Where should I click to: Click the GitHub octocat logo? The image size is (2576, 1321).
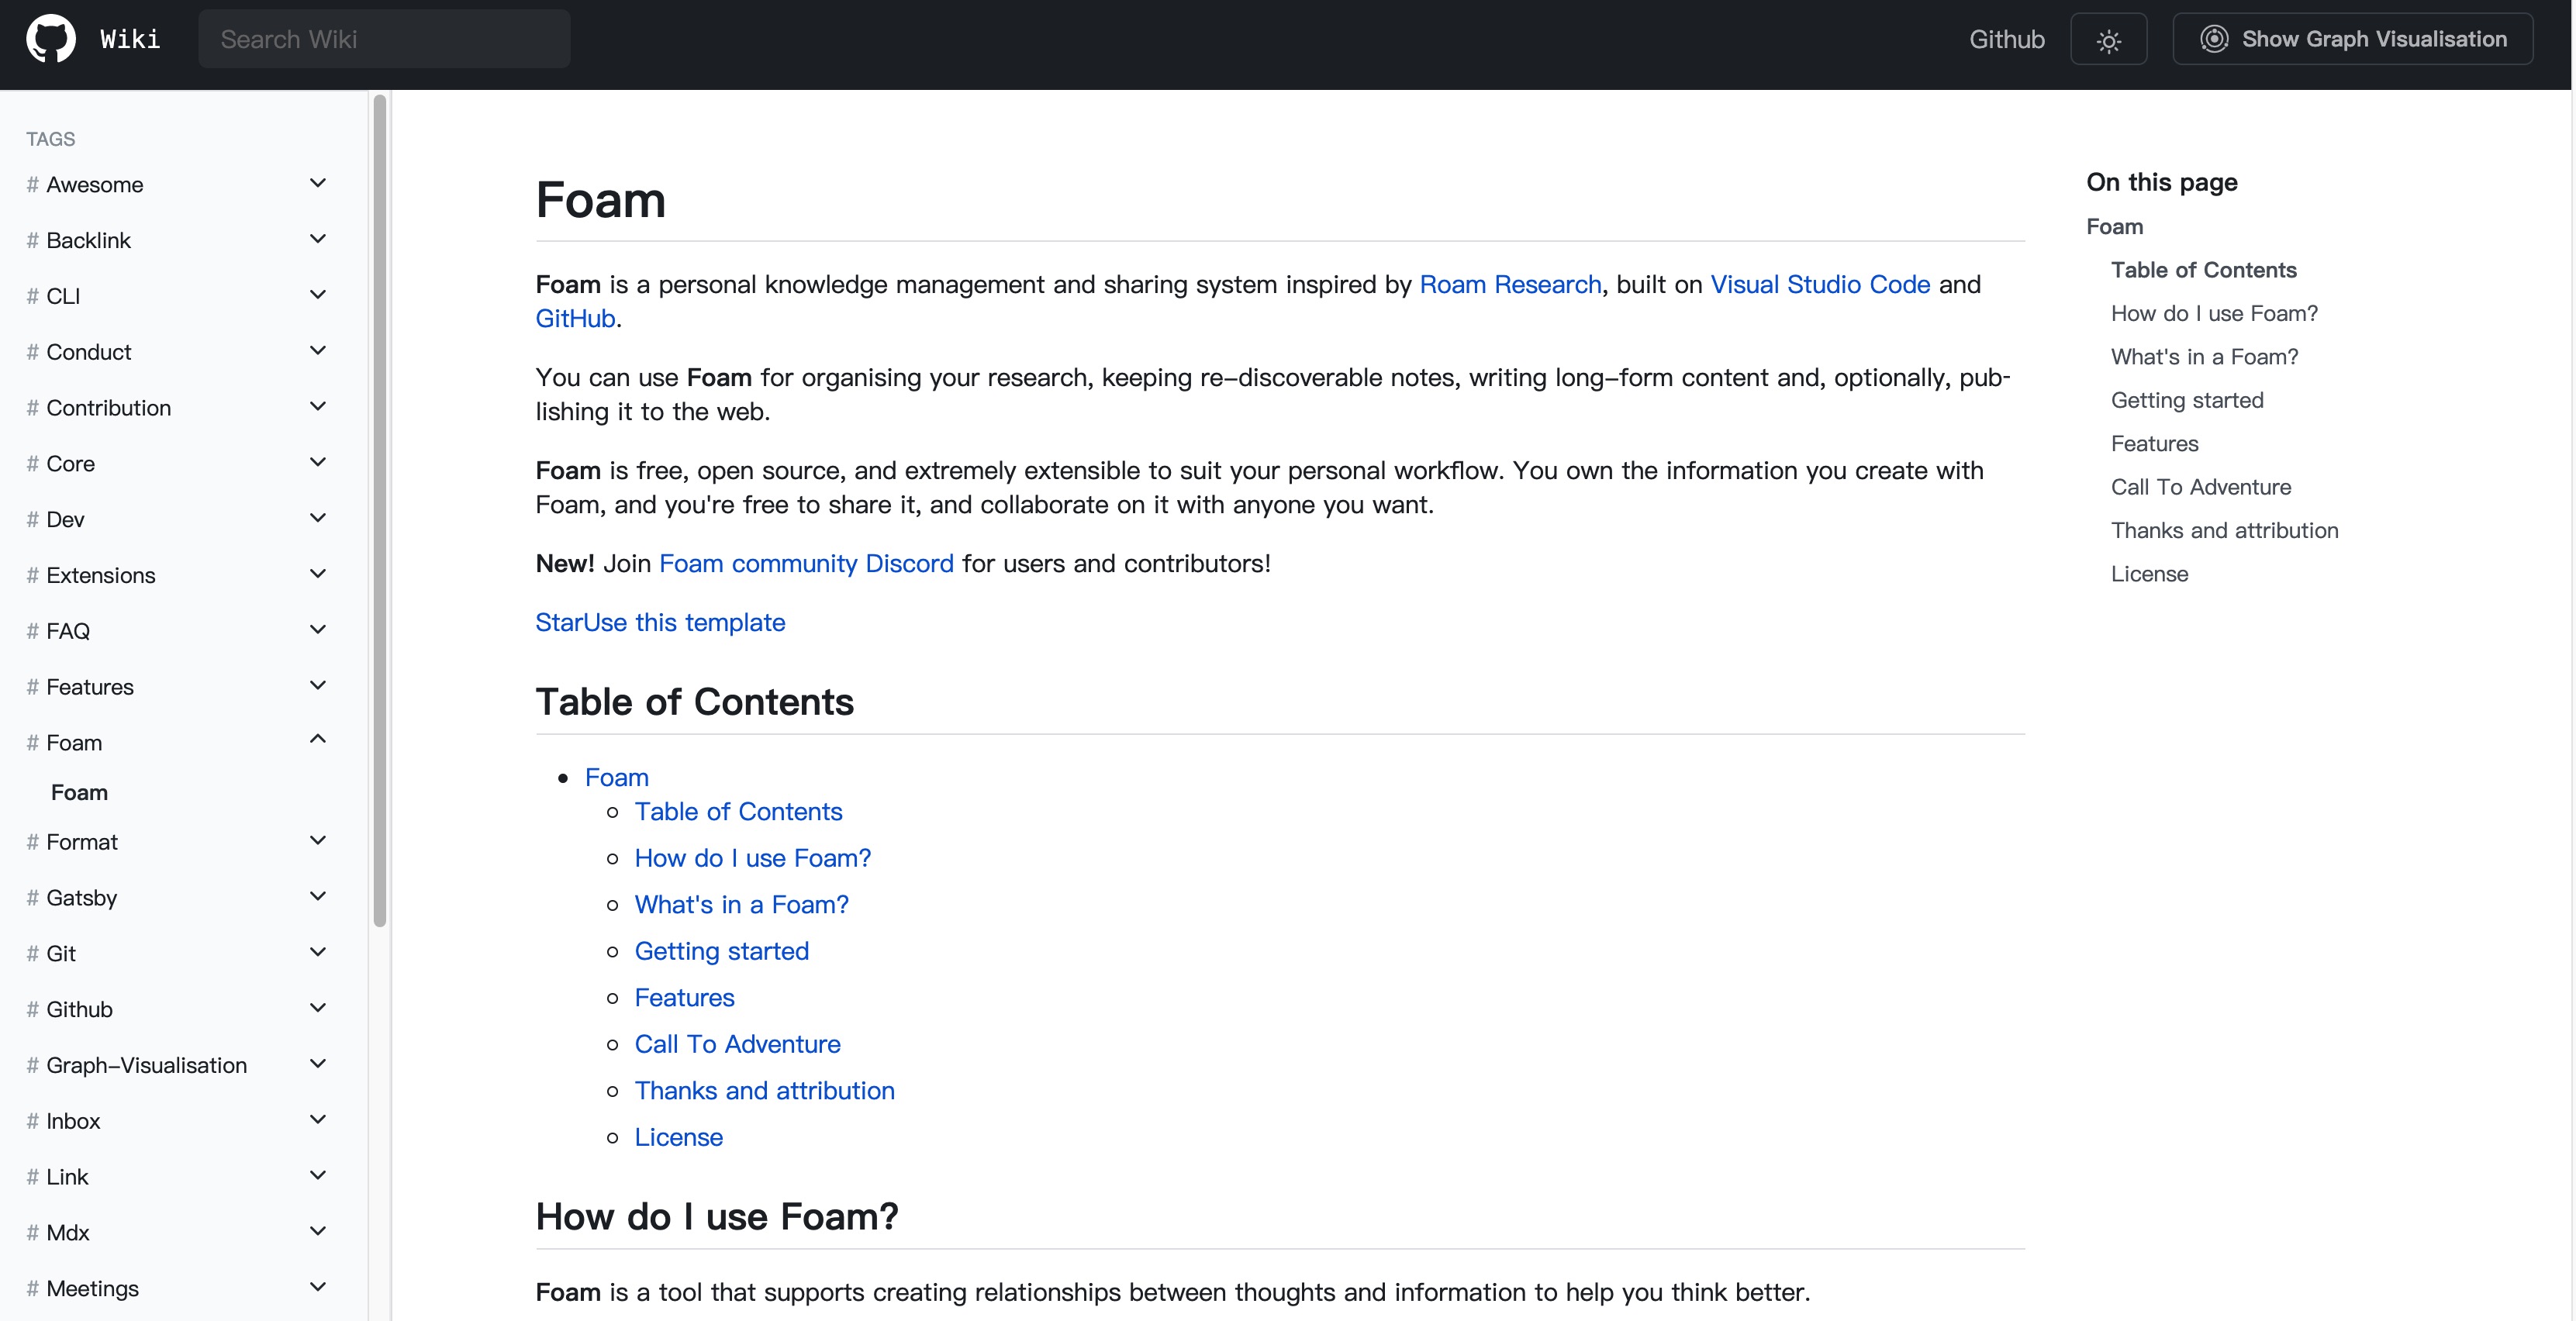(x=50, y=39)
